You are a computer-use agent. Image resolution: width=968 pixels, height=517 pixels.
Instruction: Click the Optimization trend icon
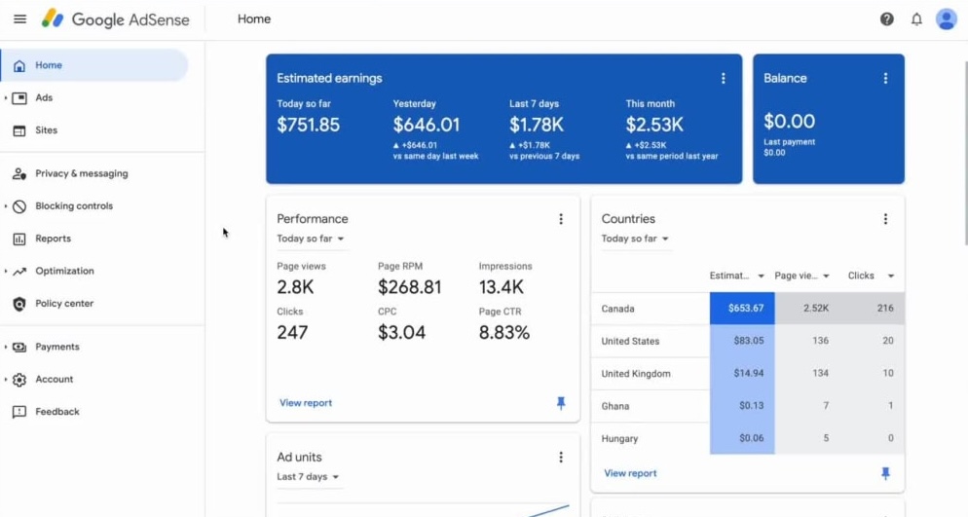tap(19, 272)
